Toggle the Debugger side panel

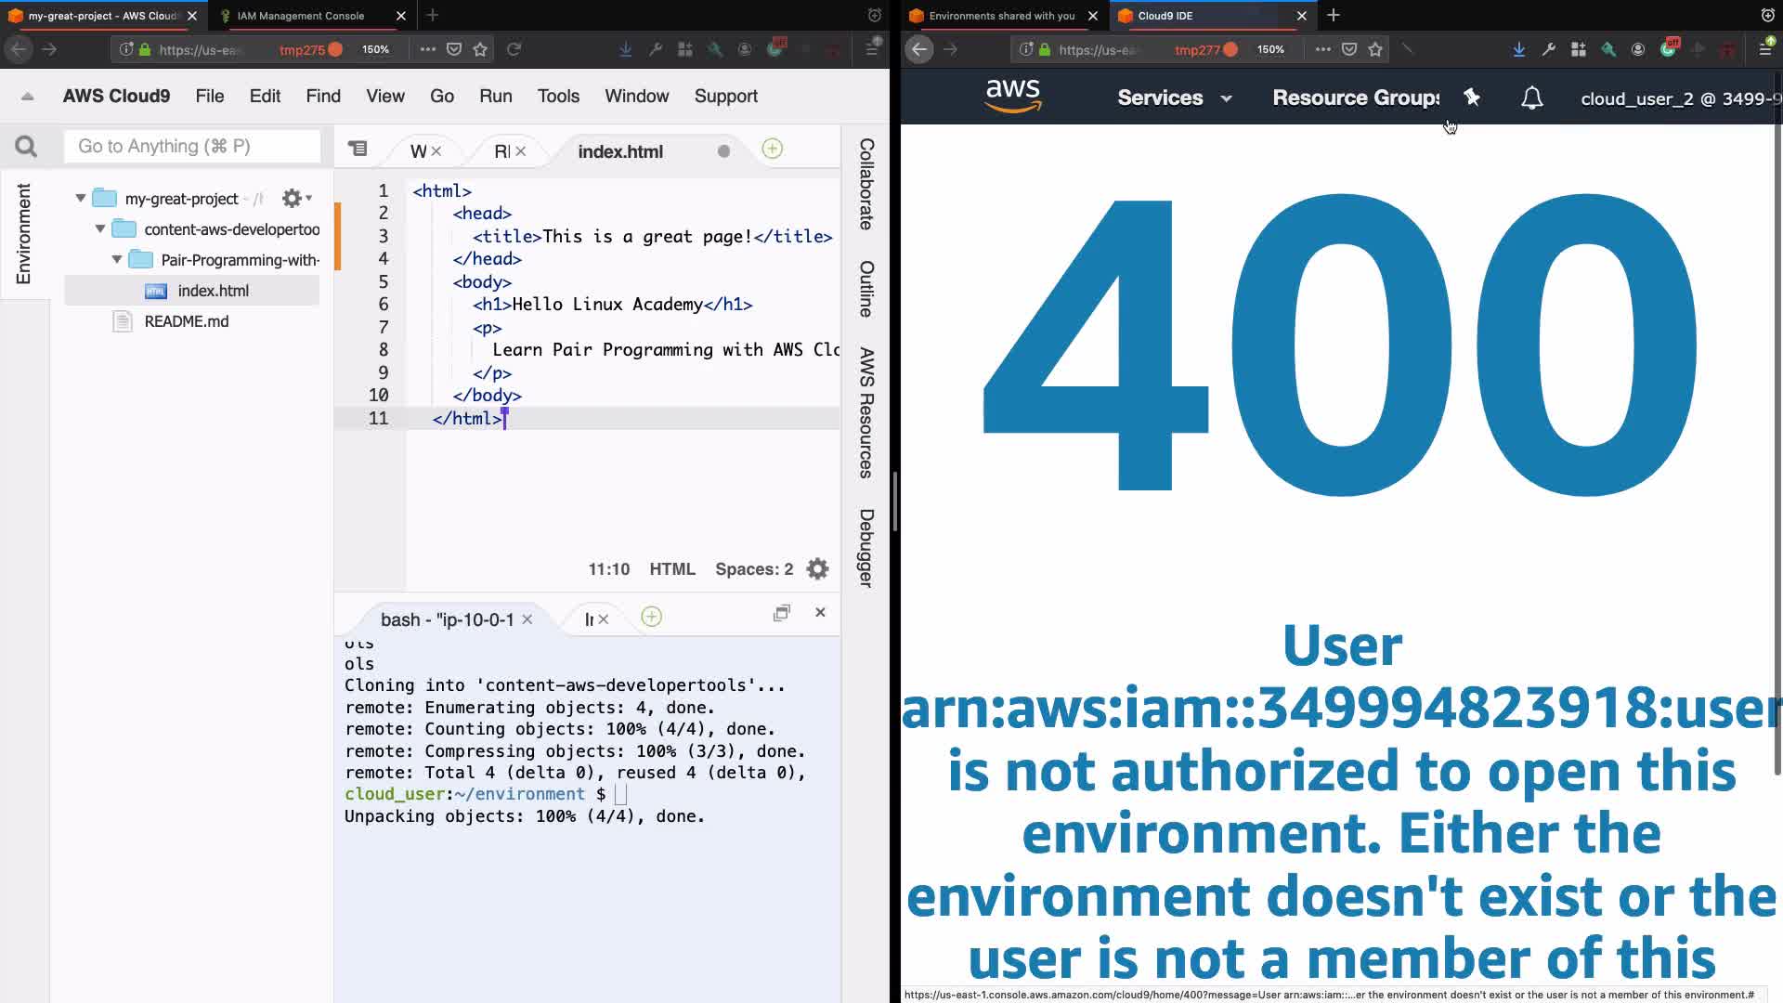pos(866,548)
